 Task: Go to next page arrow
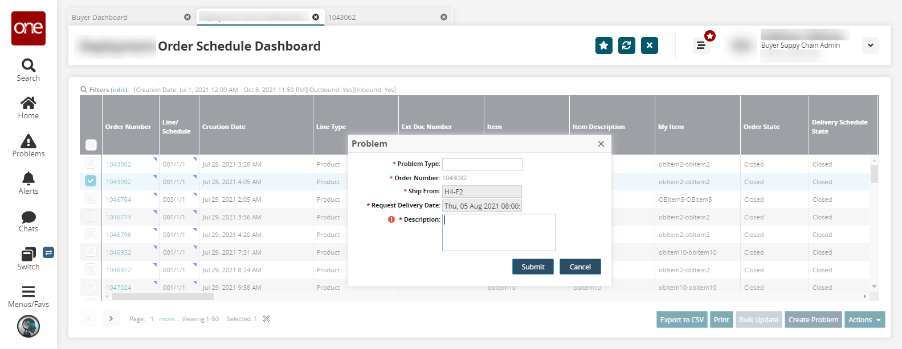(111, 319)
